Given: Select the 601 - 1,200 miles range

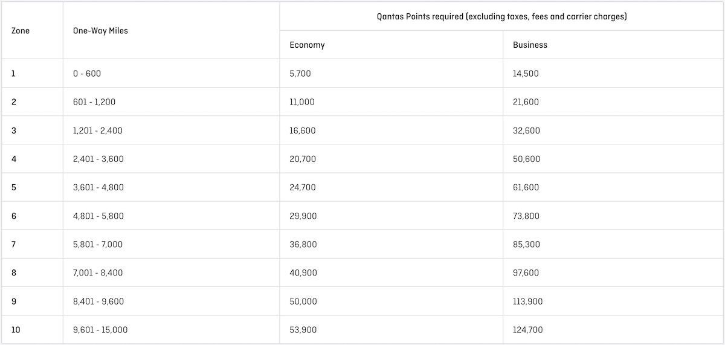Looking at the screenshot, I should (94, 102).
